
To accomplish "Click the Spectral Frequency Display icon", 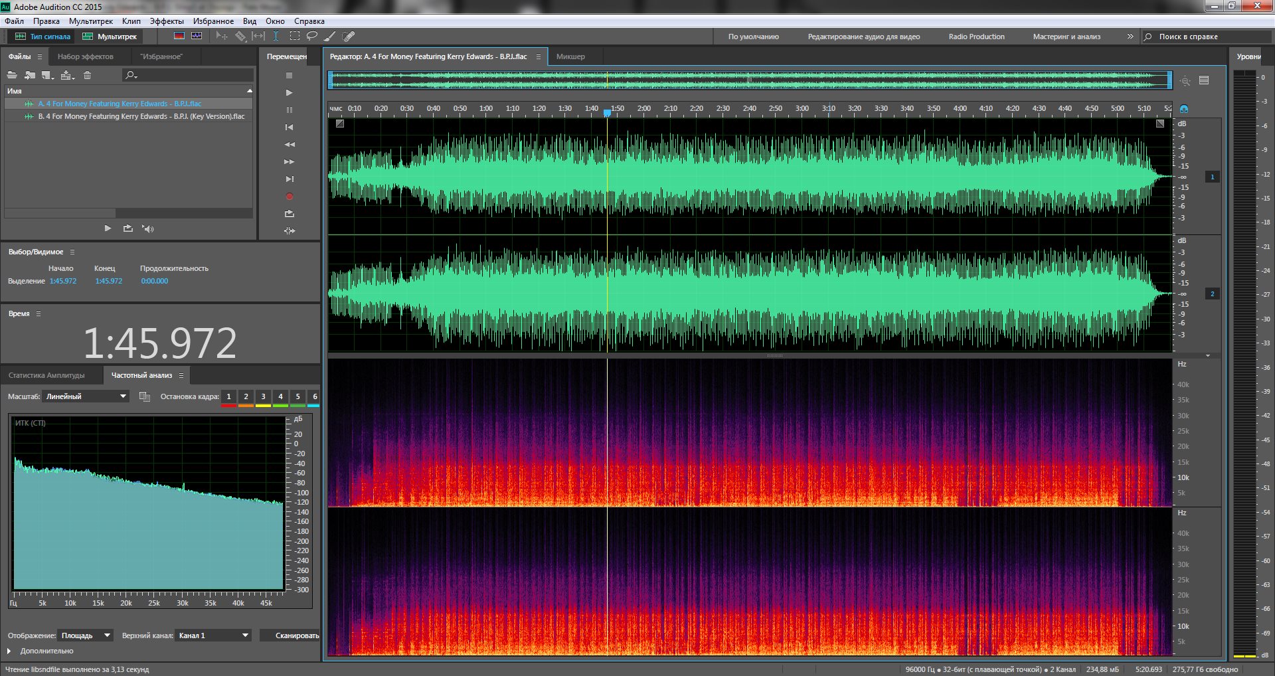I will pos(179,37).
